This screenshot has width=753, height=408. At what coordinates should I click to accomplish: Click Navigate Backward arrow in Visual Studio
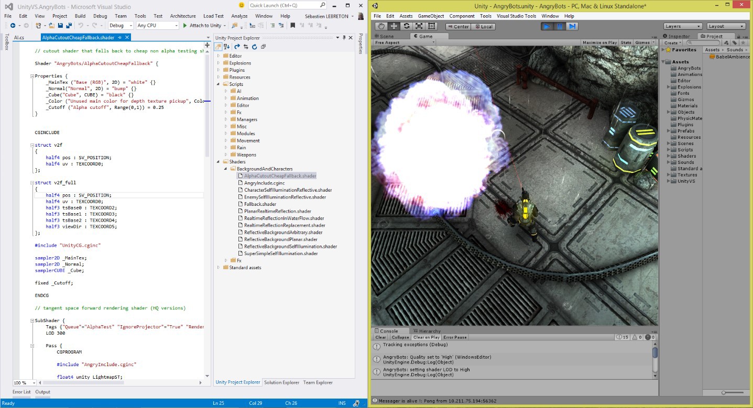point(13,25)
